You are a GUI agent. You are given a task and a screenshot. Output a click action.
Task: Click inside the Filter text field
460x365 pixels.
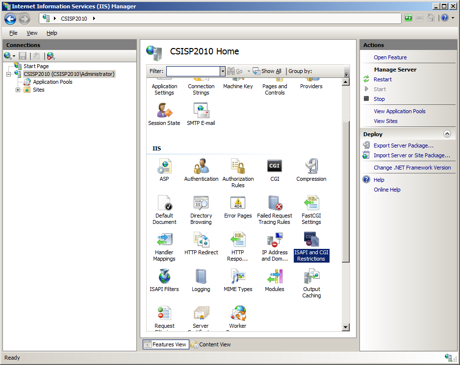coord(193,72)
